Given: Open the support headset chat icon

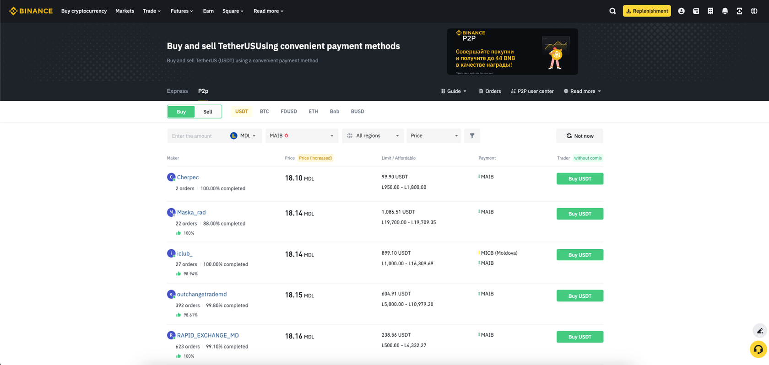Looking at the screenshot, I should (x=758, y=349).
